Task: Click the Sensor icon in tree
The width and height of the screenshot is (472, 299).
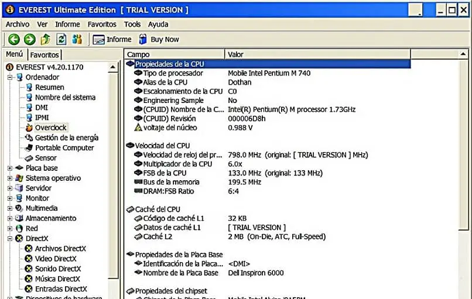Action: point(29,158)
